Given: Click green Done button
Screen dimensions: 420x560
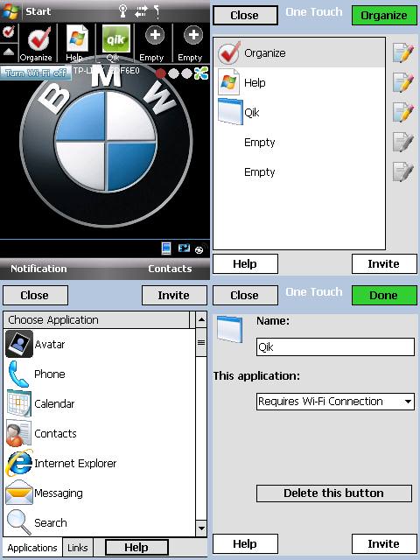Looking at the screenshot, I should (x=384, y=296).
